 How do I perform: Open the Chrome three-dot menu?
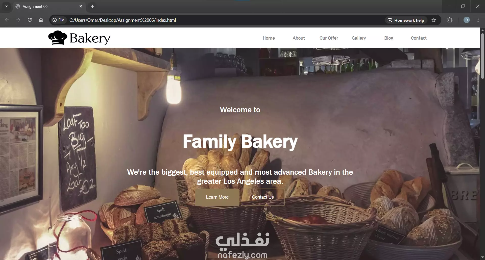click(x=478, y=20)
